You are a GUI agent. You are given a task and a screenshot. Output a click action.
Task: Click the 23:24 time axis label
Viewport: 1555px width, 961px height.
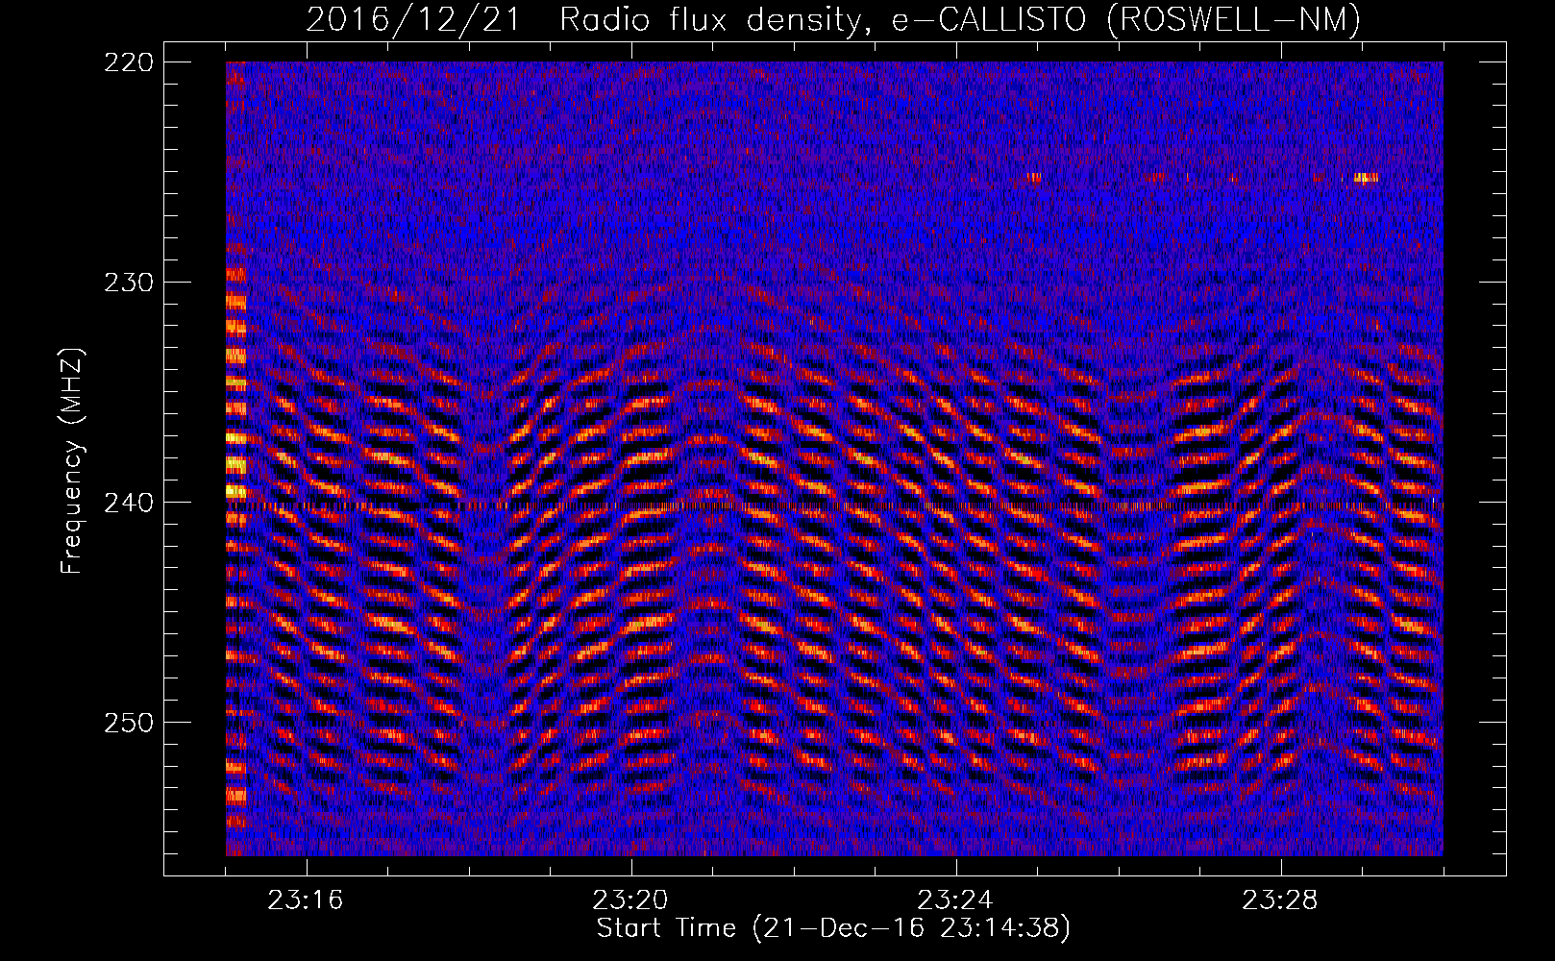click(x=955, y=900)
